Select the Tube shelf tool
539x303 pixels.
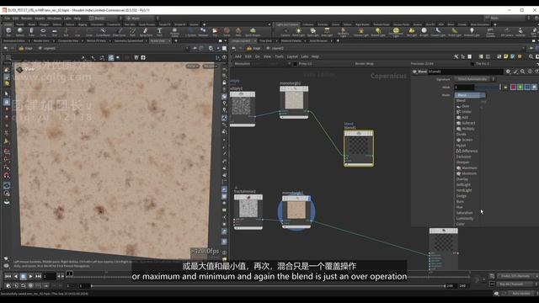tap(31, 32)
